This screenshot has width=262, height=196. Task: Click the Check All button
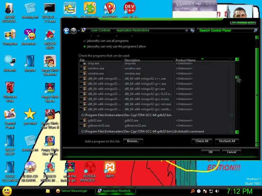202,141
